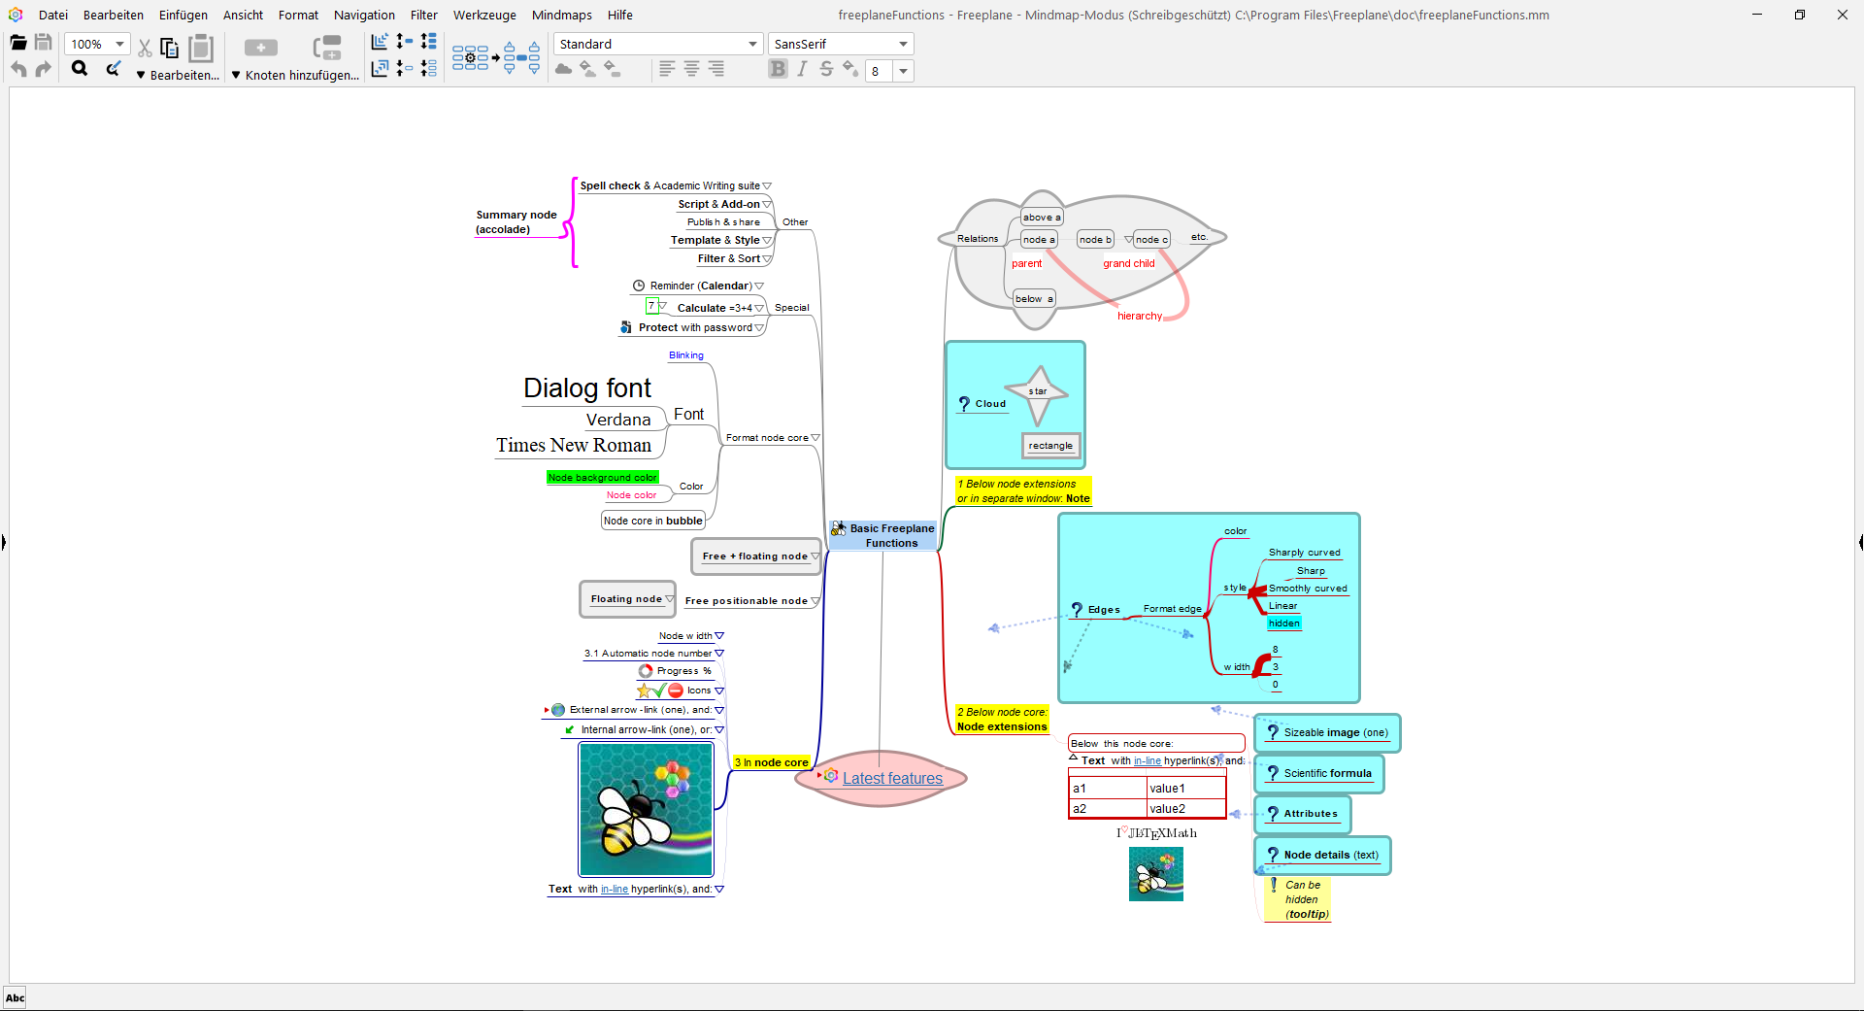Open the Standard style dropdown

coord(752,45)
